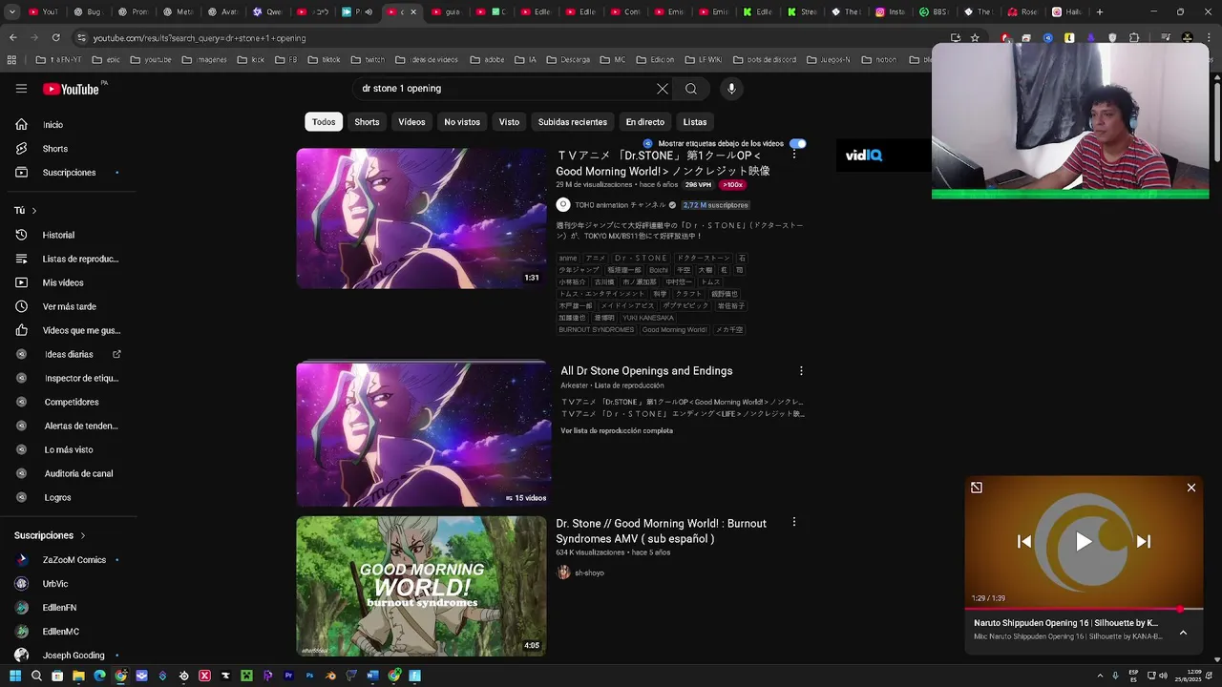Clear the search box with the X icon
Image resolution: width=1222 pixels, height=687 pixels.
pyautogui.click(x=662, y=89)
